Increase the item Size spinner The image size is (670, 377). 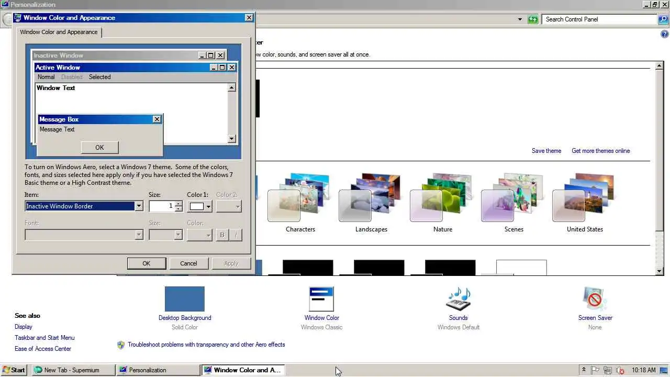pyautogui.click(x=178, y=204)
